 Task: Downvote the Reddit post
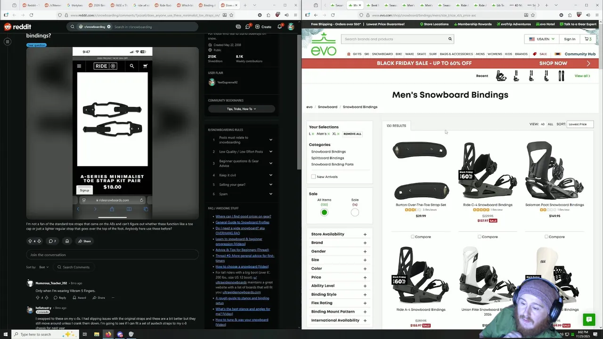coord(39,241)
